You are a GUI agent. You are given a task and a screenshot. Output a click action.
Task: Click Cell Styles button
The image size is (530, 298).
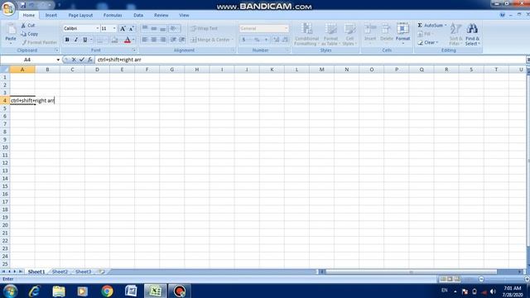[349, 34]
